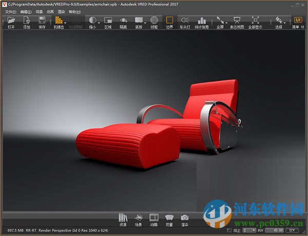Viewport: 308px width, 236px height.
Task: Click the 保存 (Save) disk icon
Action: (x=42, y=20)
